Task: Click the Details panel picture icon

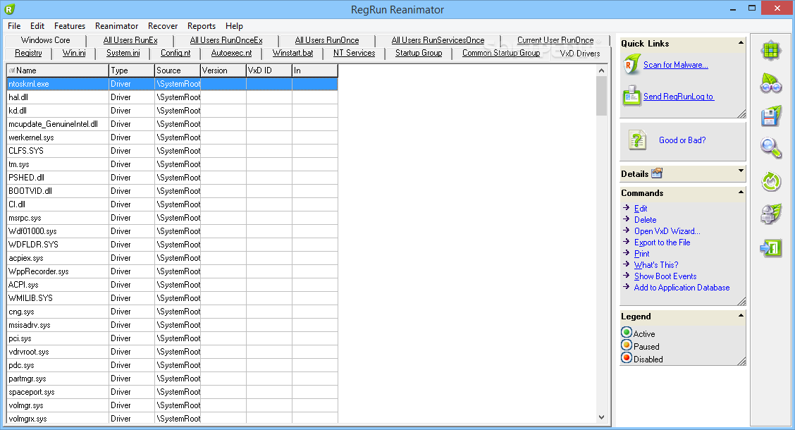Action: [657, 173]
